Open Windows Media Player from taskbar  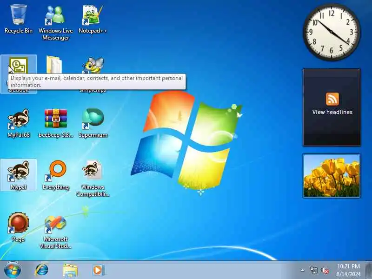click(x=98, y=270)
